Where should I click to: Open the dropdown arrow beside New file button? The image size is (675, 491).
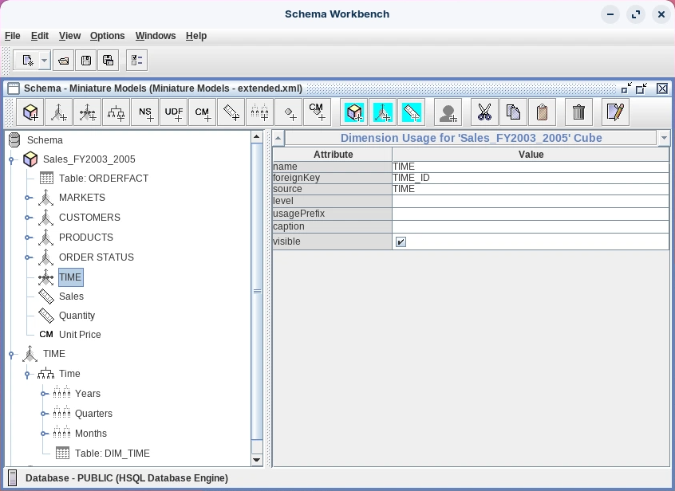(x=44, y=61)
